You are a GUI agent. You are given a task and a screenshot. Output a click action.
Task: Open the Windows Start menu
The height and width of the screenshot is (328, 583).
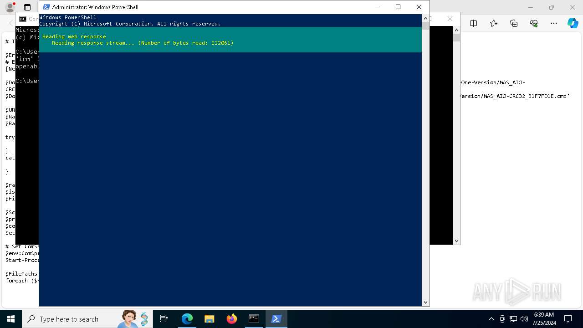tap(11, 319)
